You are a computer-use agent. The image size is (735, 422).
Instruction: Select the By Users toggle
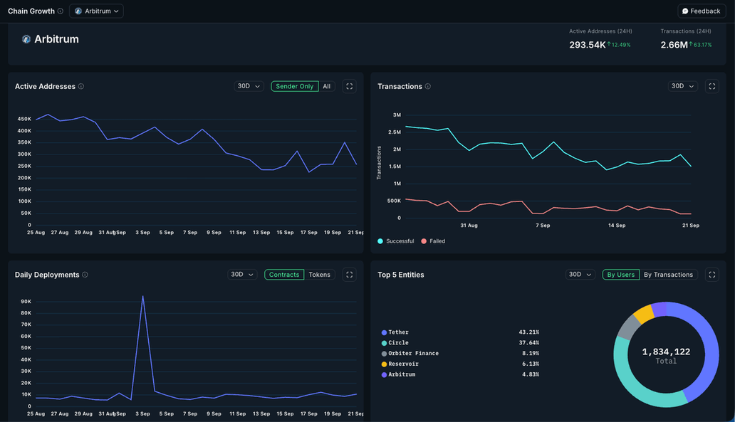[620, 275]
